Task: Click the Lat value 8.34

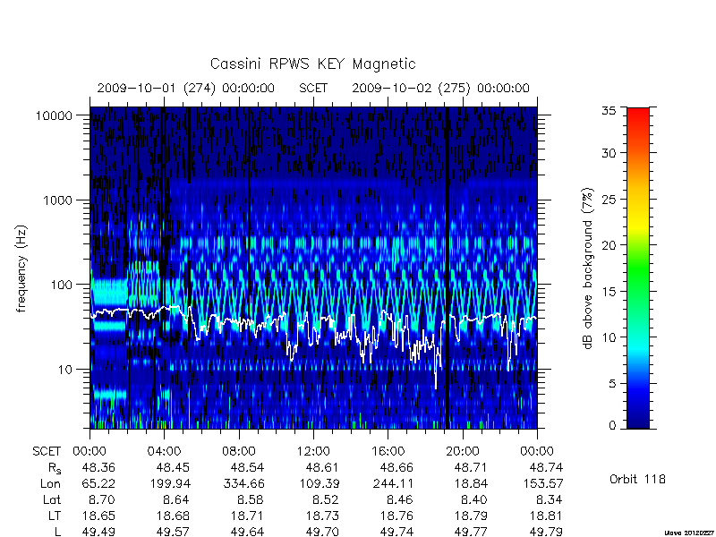Action: coord(550,499)
